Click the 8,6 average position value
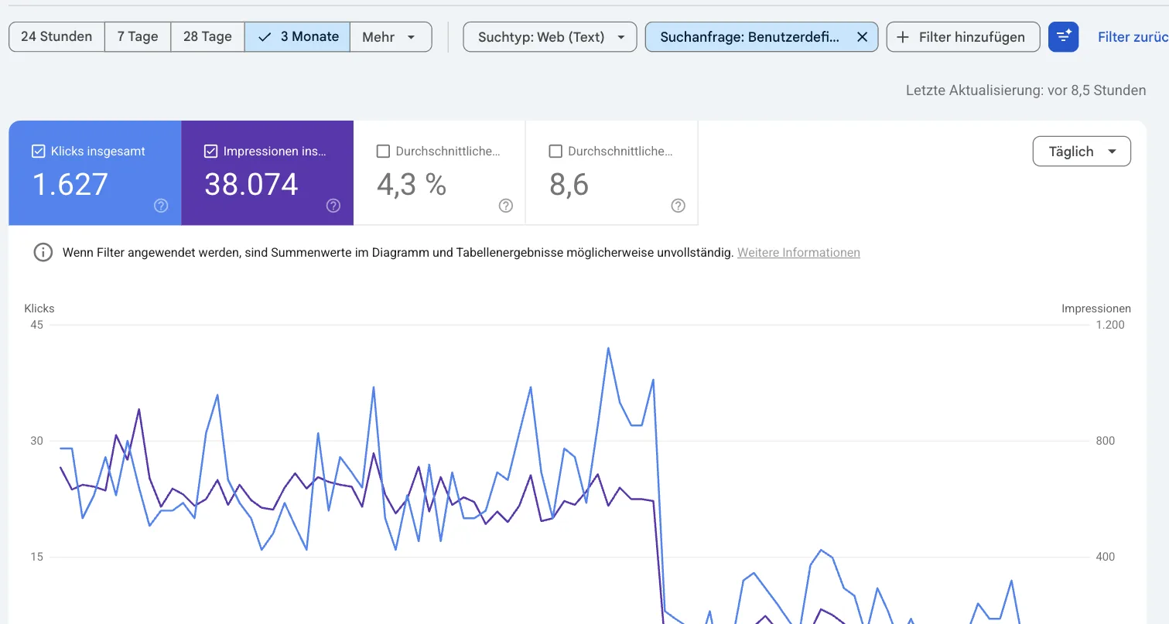Screen dimensions: 1169x624 (x=569, y=184)
